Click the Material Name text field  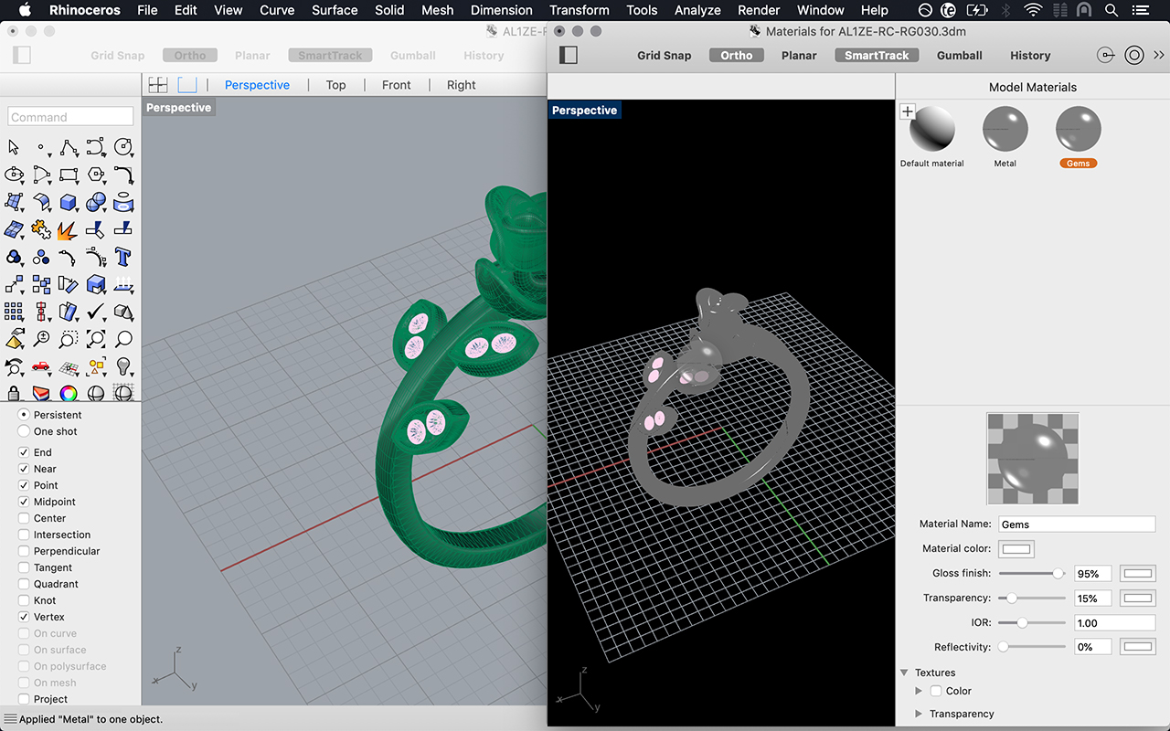1076,524
